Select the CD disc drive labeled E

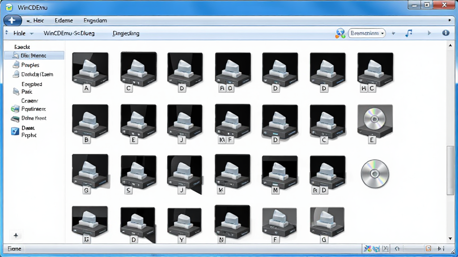375,124
